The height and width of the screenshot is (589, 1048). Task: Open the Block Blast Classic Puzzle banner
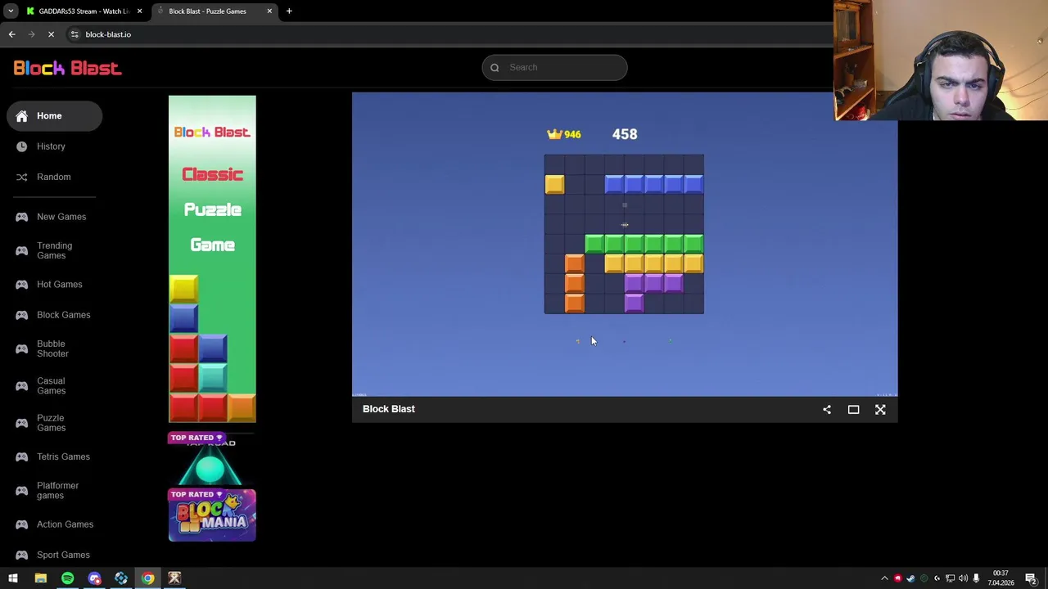[x=212, y=259]
